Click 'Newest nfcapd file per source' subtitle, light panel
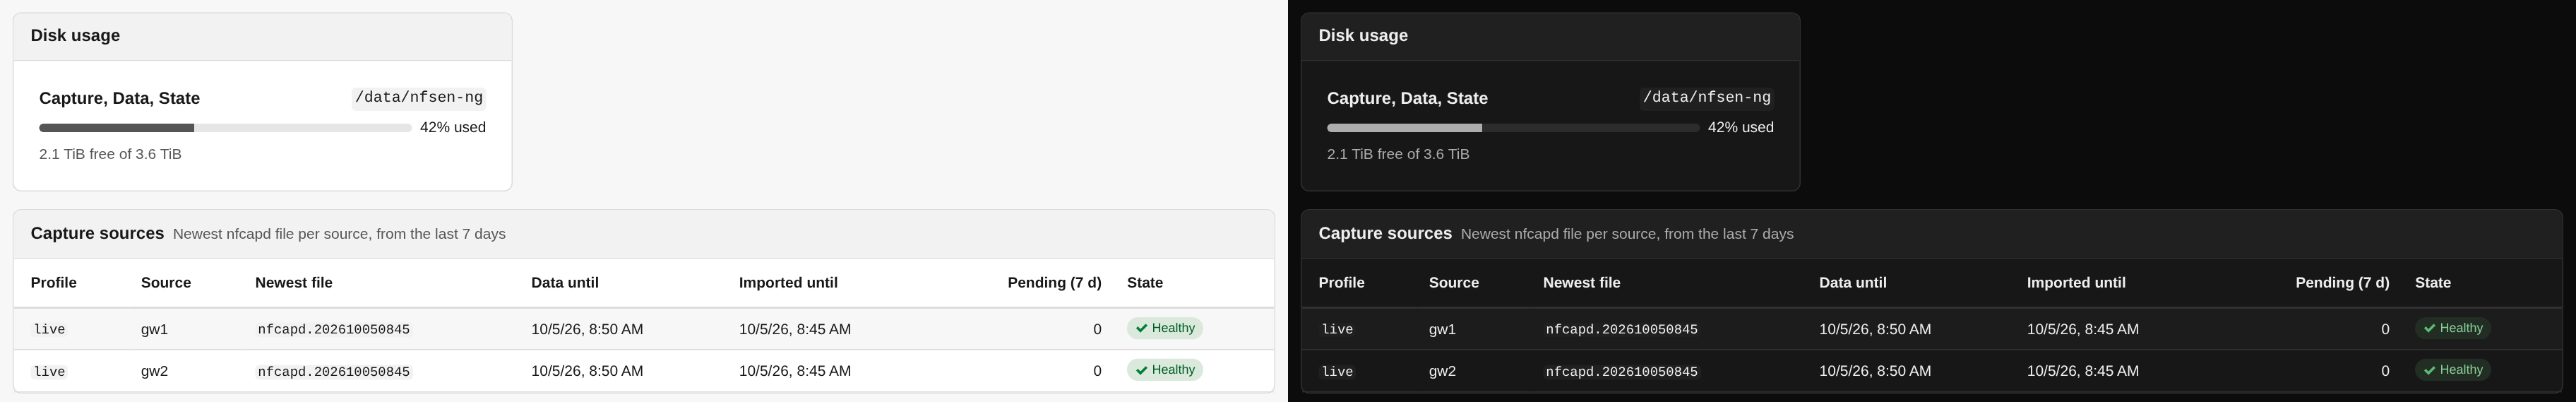 (x=339, y=234)
